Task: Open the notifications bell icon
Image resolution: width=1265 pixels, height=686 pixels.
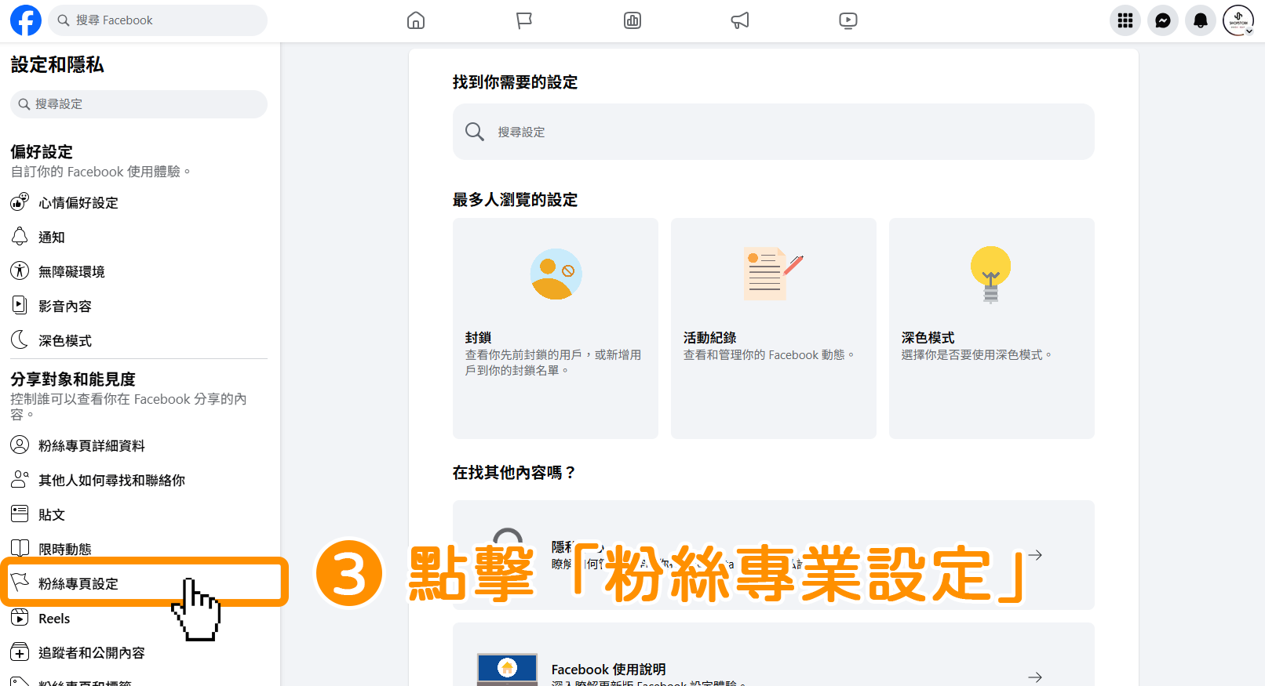Action: (1201, 20)
